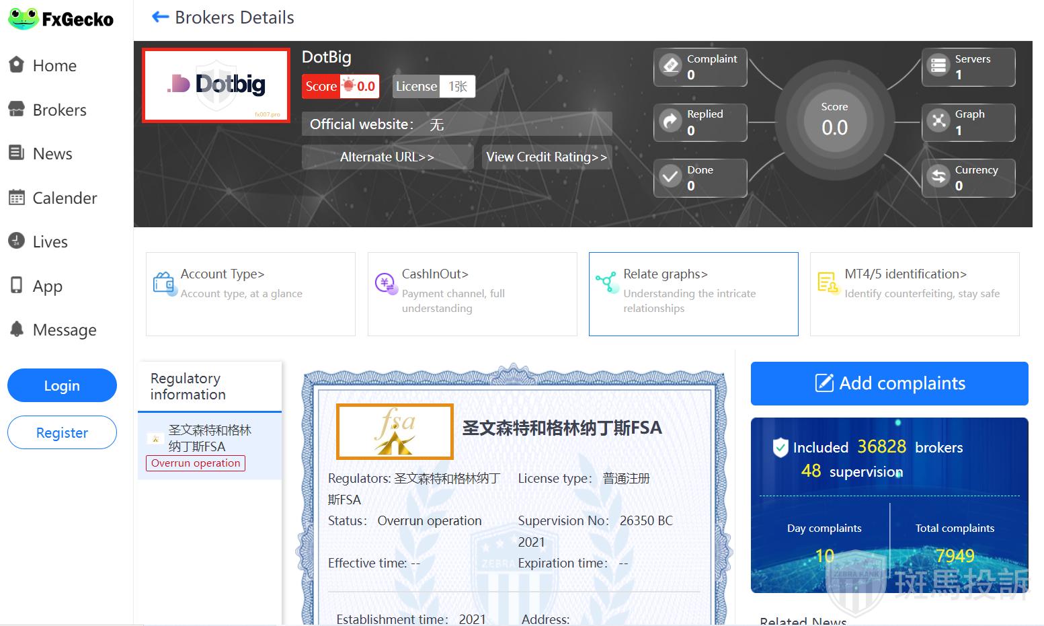
Task: Click the back arrow beside Brokers Details
Action: click(x=160, y=17)
